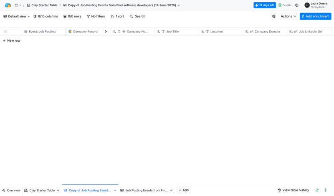
Task: Open View table history
Action: click(x=294, y=190)
